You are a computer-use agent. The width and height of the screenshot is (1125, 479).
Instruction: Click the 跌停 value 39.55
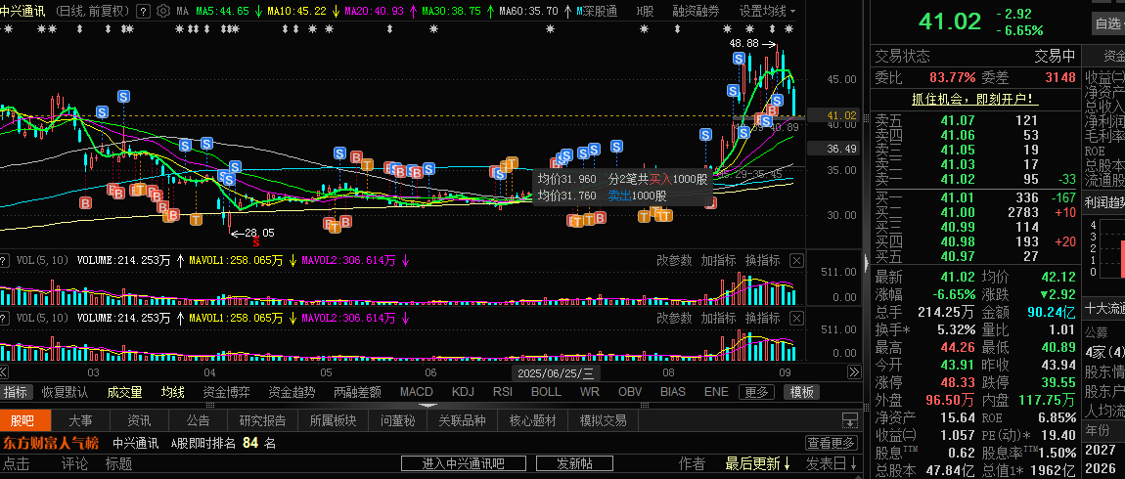pos(1057,382)
